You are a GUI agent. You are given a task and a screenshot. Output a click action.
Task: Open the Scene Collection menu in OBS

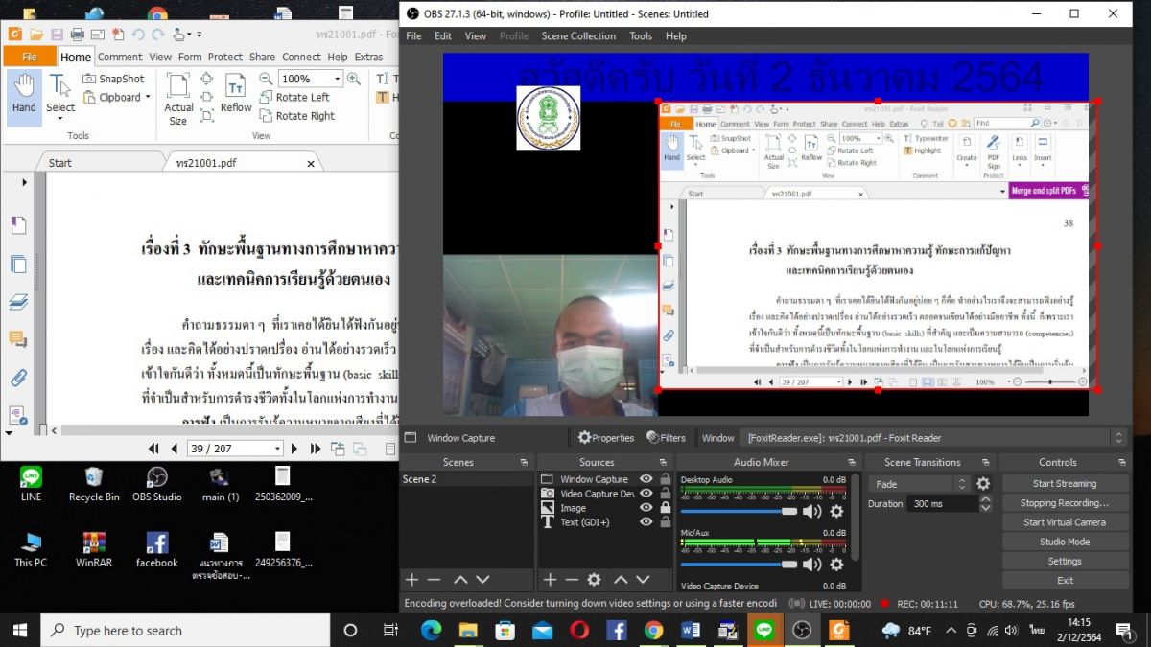tap(578, 36)
